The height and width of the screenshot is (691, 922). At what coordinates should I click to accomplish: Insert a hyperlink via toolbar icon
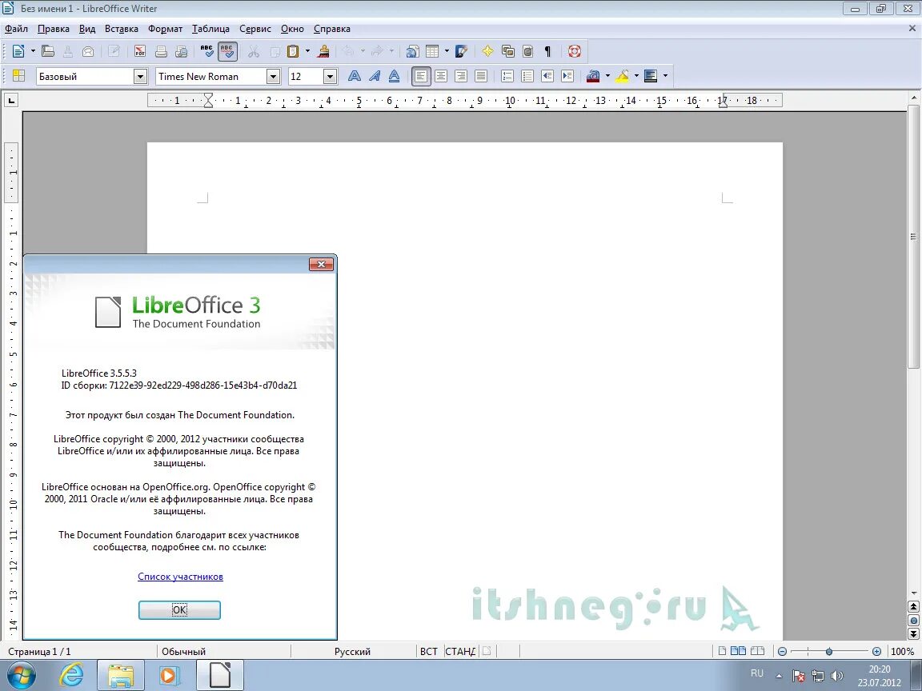coord(412,51)
